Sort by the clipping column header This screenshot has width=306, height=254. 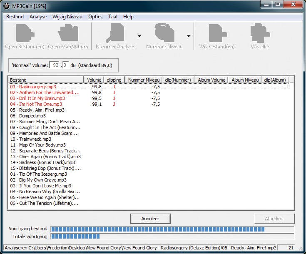[x=114, y=80]
